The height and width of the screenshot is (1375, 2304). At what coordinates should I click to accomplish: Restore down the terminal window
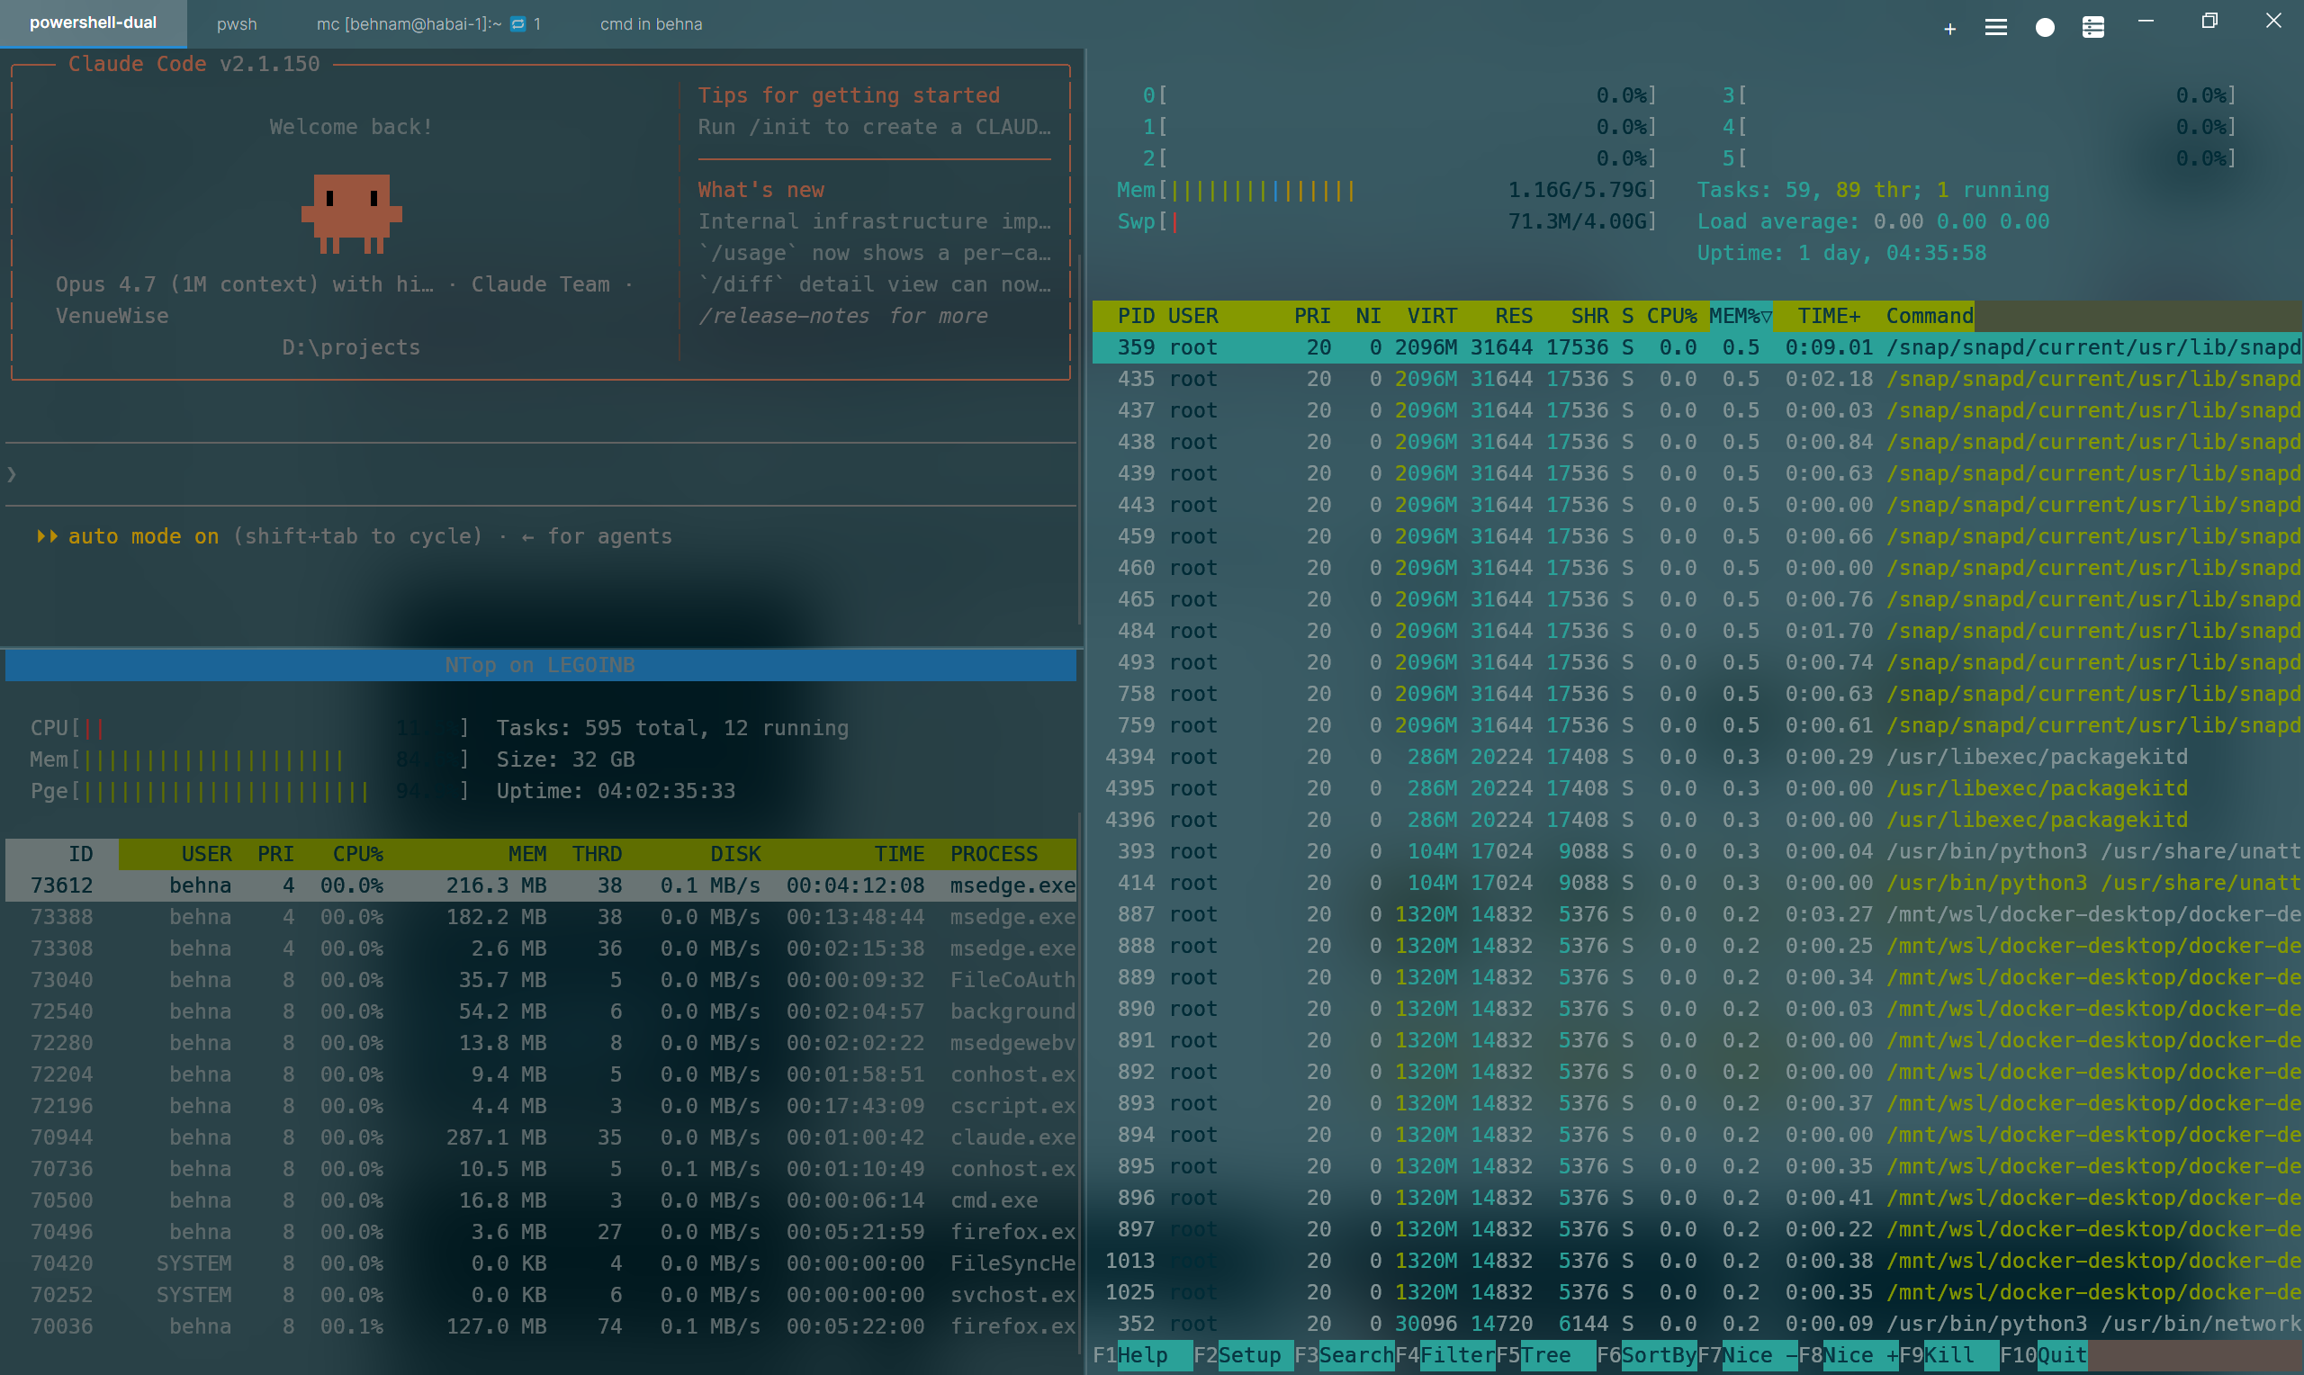click(x=2209, y=21)
